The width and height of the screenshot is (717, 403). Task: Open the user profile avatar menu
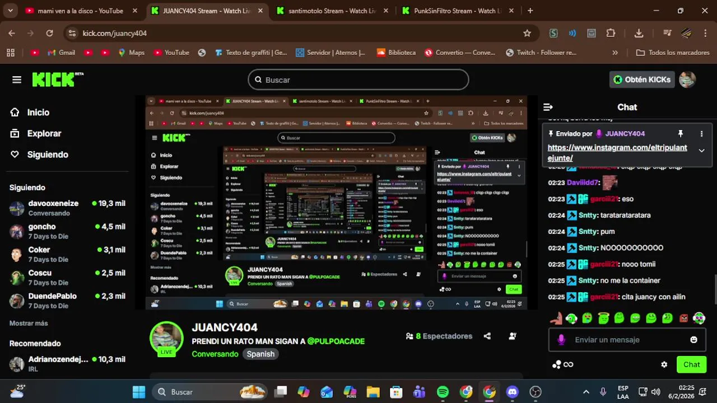click(687, 79)
